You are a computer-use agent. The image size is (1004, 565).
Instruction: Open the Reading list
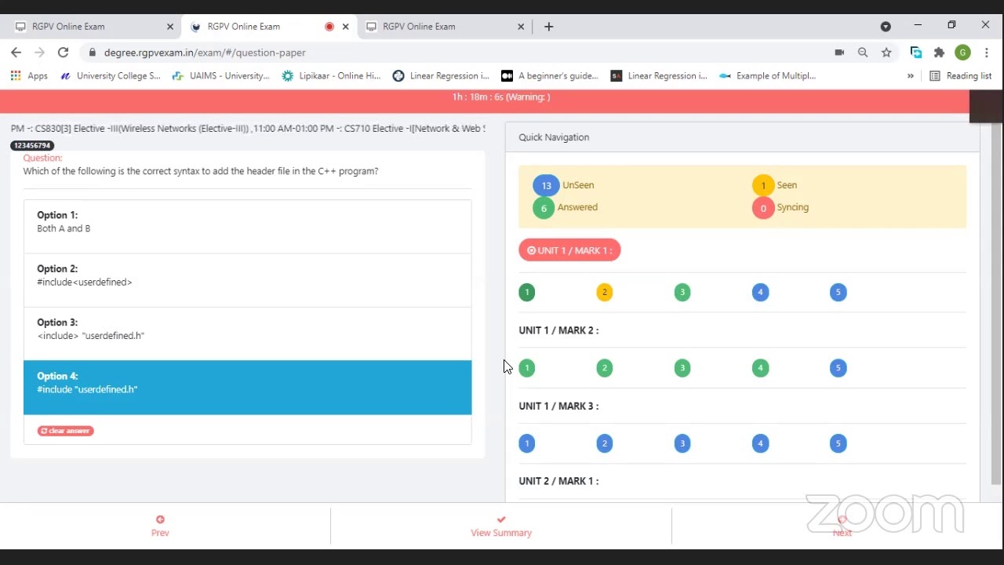pos(961,76)
